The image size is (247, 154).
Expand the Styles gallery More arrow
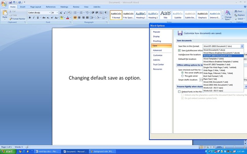(222, 18)
